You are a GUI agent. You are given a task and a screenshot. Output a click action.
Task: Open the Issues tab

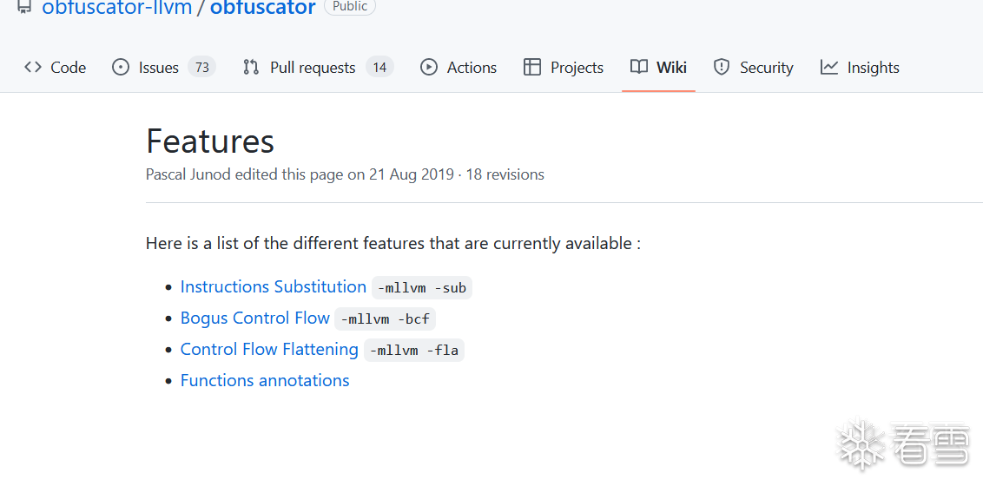coord(159,68)
